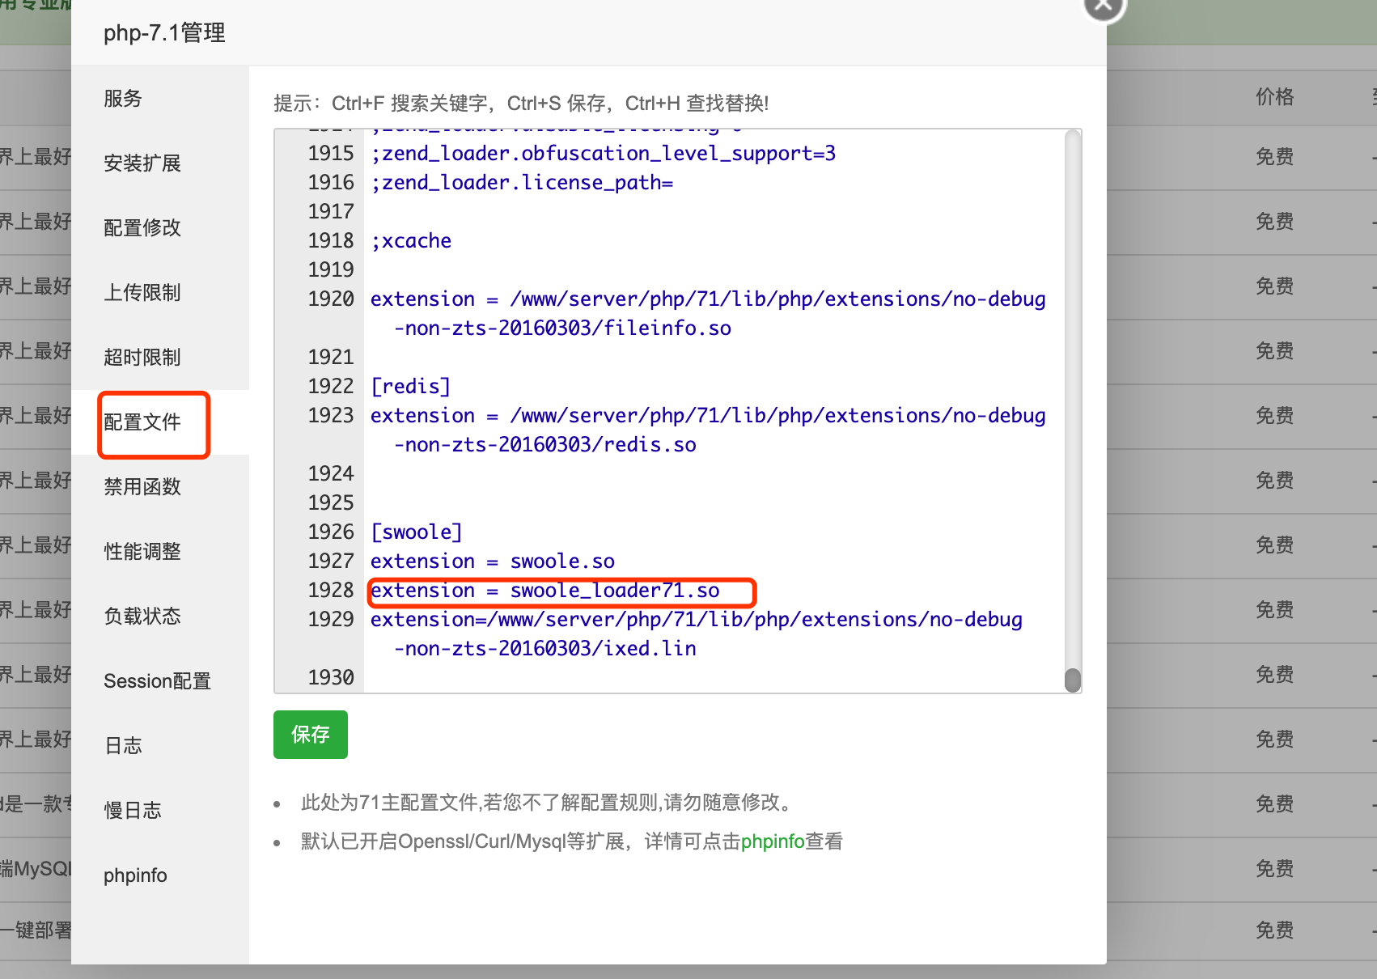
Task: Click the line 1927 swoole.so extension text
Action: (493, 562)
